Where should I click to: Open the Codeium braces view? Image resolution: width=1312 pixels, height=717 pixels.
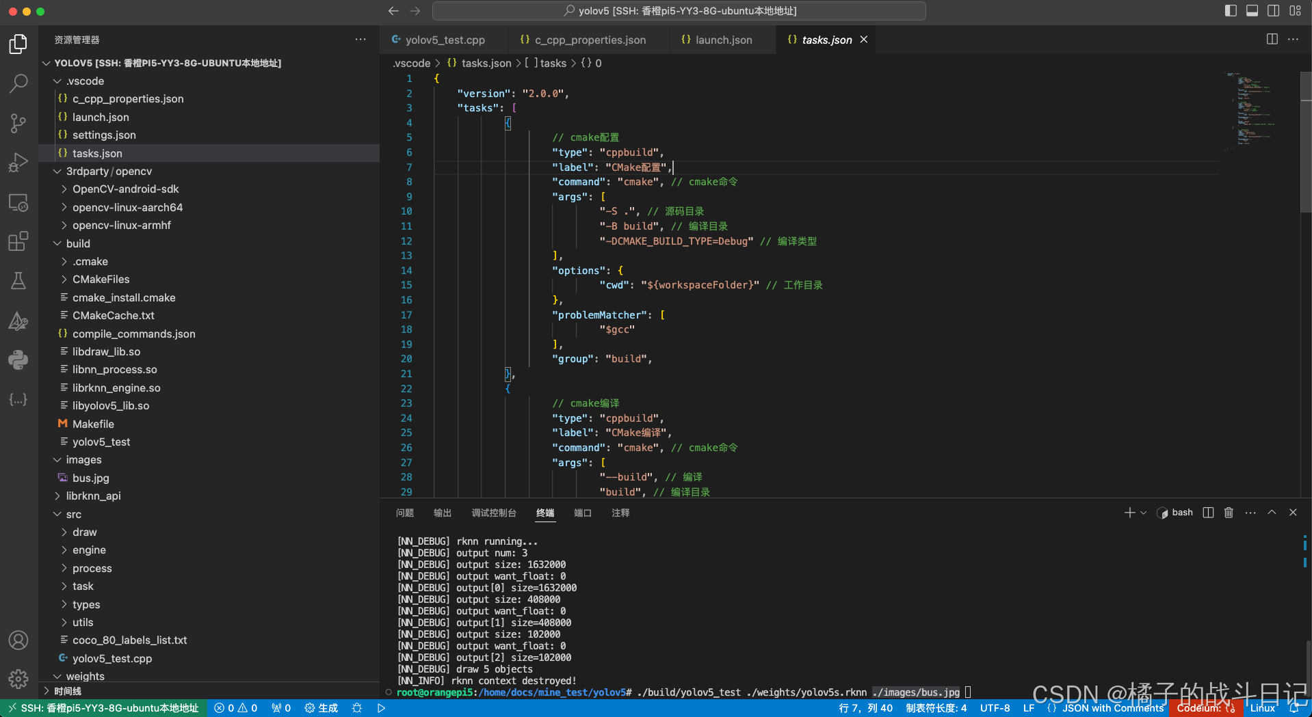click(x=18, y=399)
